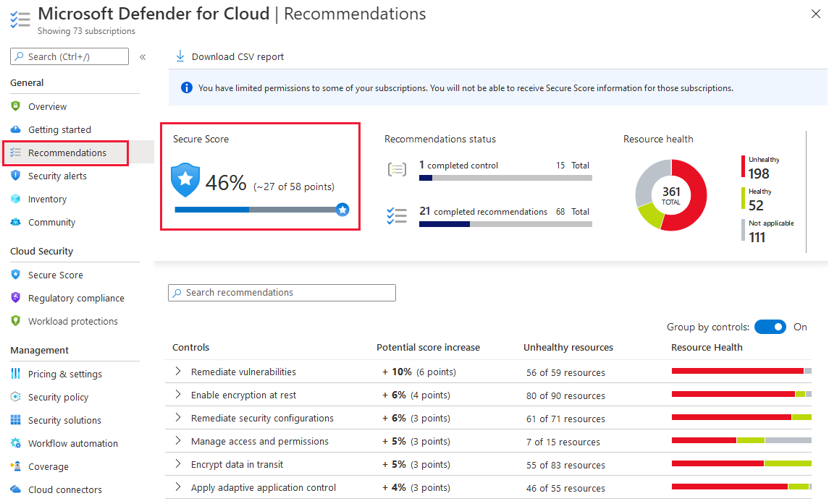Turn off Group by controls toggle

pyautogui.click(x=770, y=327)
